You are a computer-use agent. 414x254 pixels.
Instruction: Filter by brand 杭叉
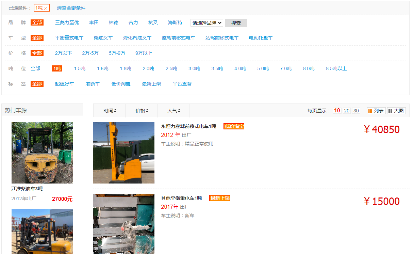click(x=153, y=22)
